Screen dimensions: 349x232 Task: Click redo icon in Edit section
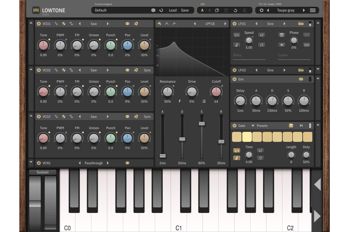pos(245,10)
